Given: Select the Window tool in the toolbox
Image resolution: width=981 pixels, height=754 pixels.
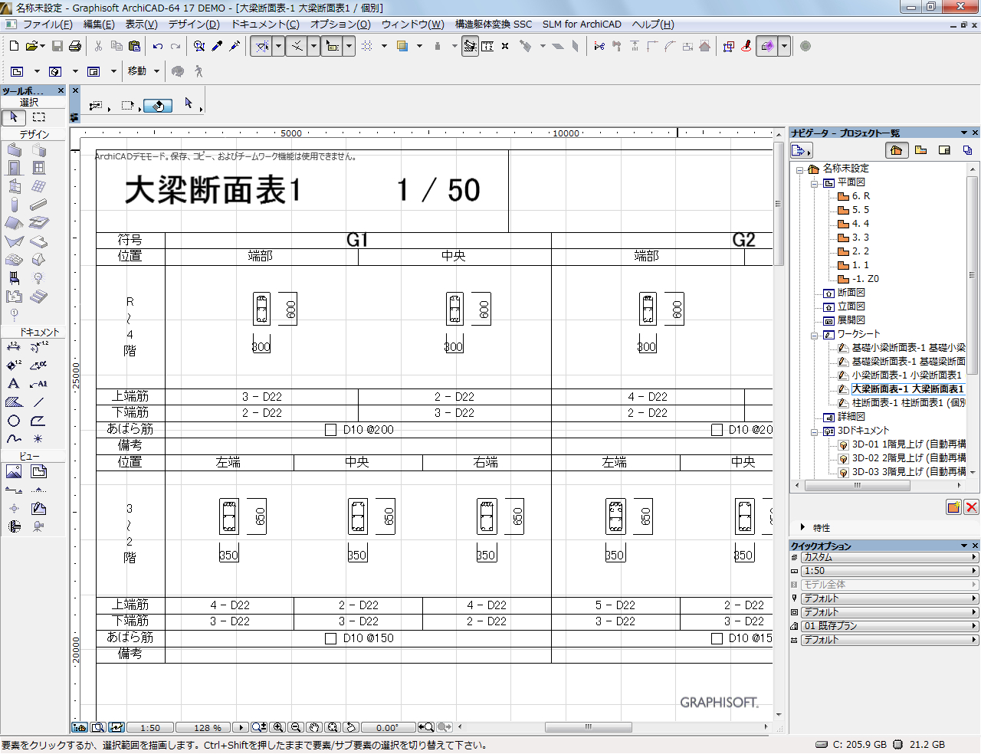Looking at the screenshot, I should click(39, 168).
